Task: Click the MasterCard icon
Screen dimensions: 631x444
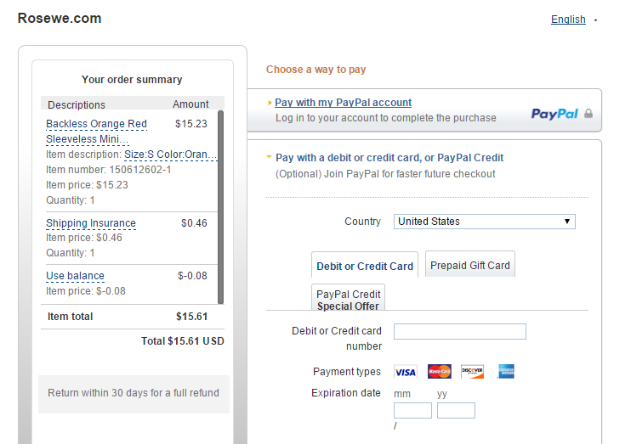Action: (439, 372)
